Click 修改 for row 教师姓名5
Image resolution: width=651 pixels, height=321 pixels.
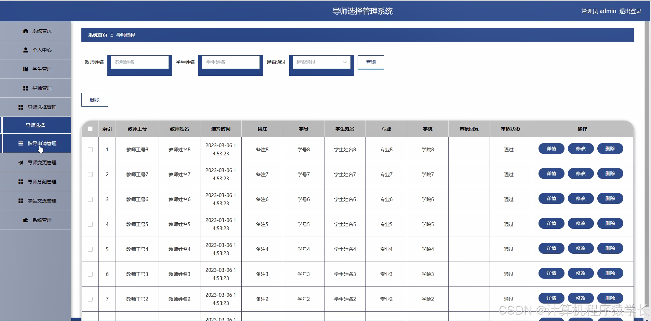click(x=581, y=223)
